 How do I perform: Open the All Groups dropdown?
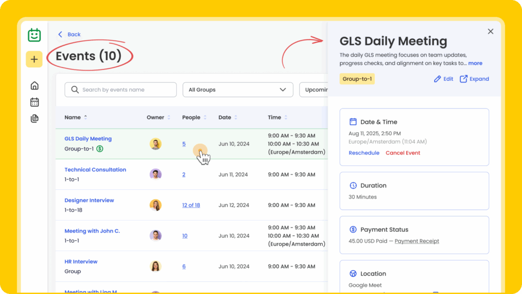(238, 90)
